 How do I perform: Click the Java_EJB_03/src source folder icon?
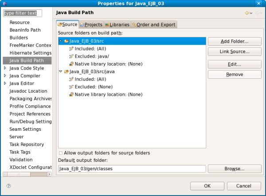click(x=66, y=41)
